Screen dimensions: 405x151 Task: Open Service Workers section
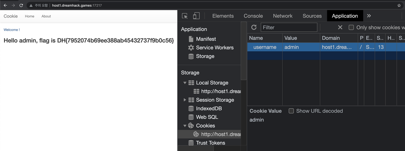(x=215, y=47)
